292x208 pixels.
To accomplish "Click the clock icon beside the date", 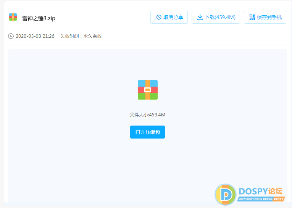I will pos(11,36).
